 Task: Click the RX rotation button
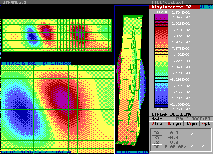pos(157,133)
